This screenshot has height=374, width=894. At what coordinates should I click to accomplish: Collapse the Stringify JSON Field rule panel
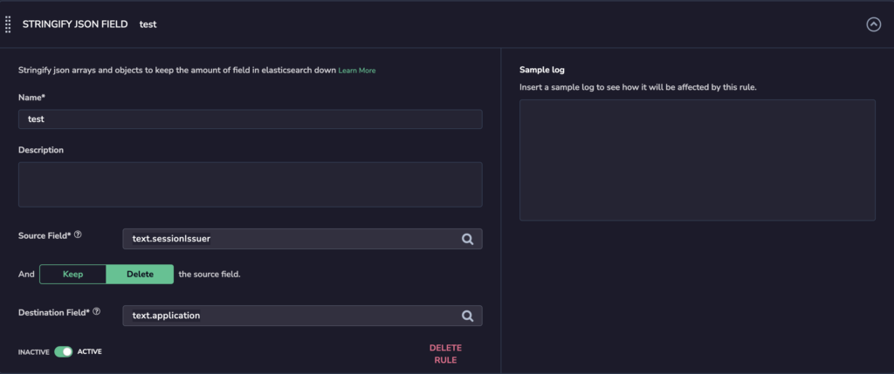pyautogui.click(x=873, y=24)
